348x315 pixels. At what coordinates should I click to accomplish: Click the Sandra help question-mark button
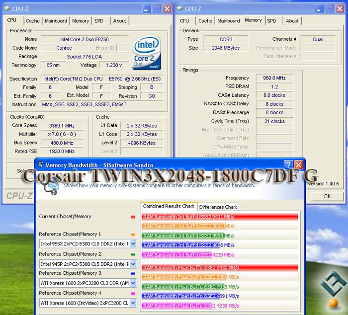pos(288,165)
